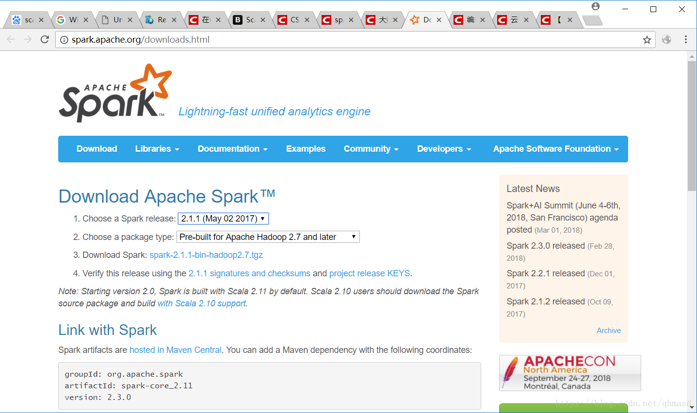Click the vertical scrollbar thumb
Viewport: 697px width, 413px height.
692,126
